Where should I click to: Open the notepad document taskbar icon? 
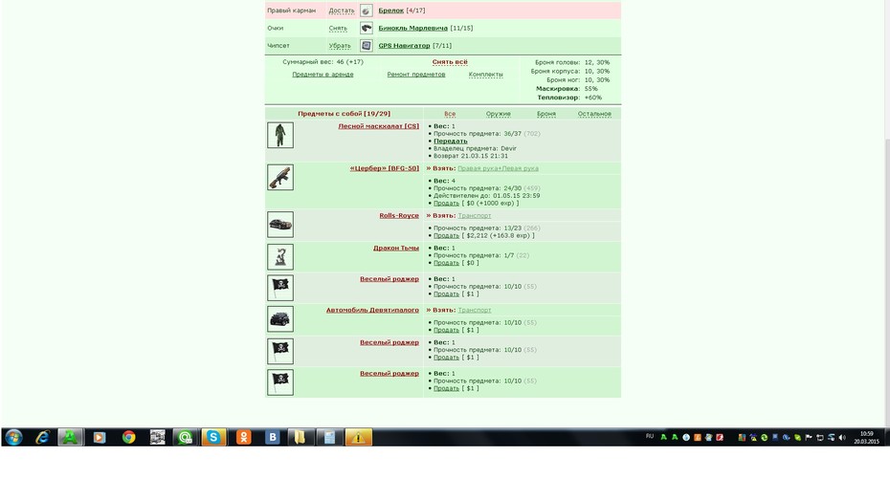[329, 437]
